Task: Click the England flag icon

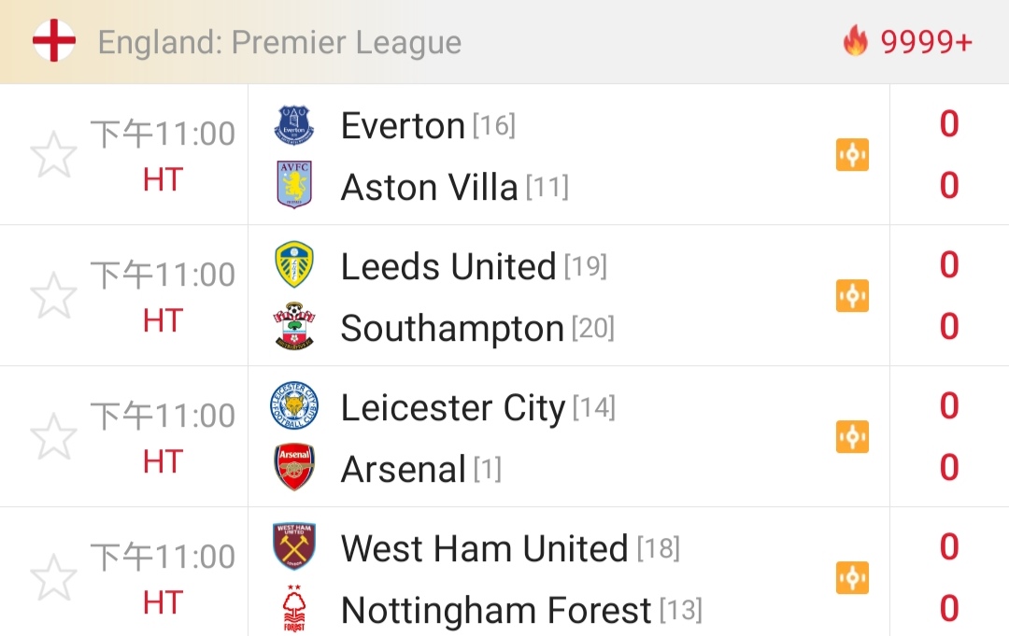Action: 54,41
